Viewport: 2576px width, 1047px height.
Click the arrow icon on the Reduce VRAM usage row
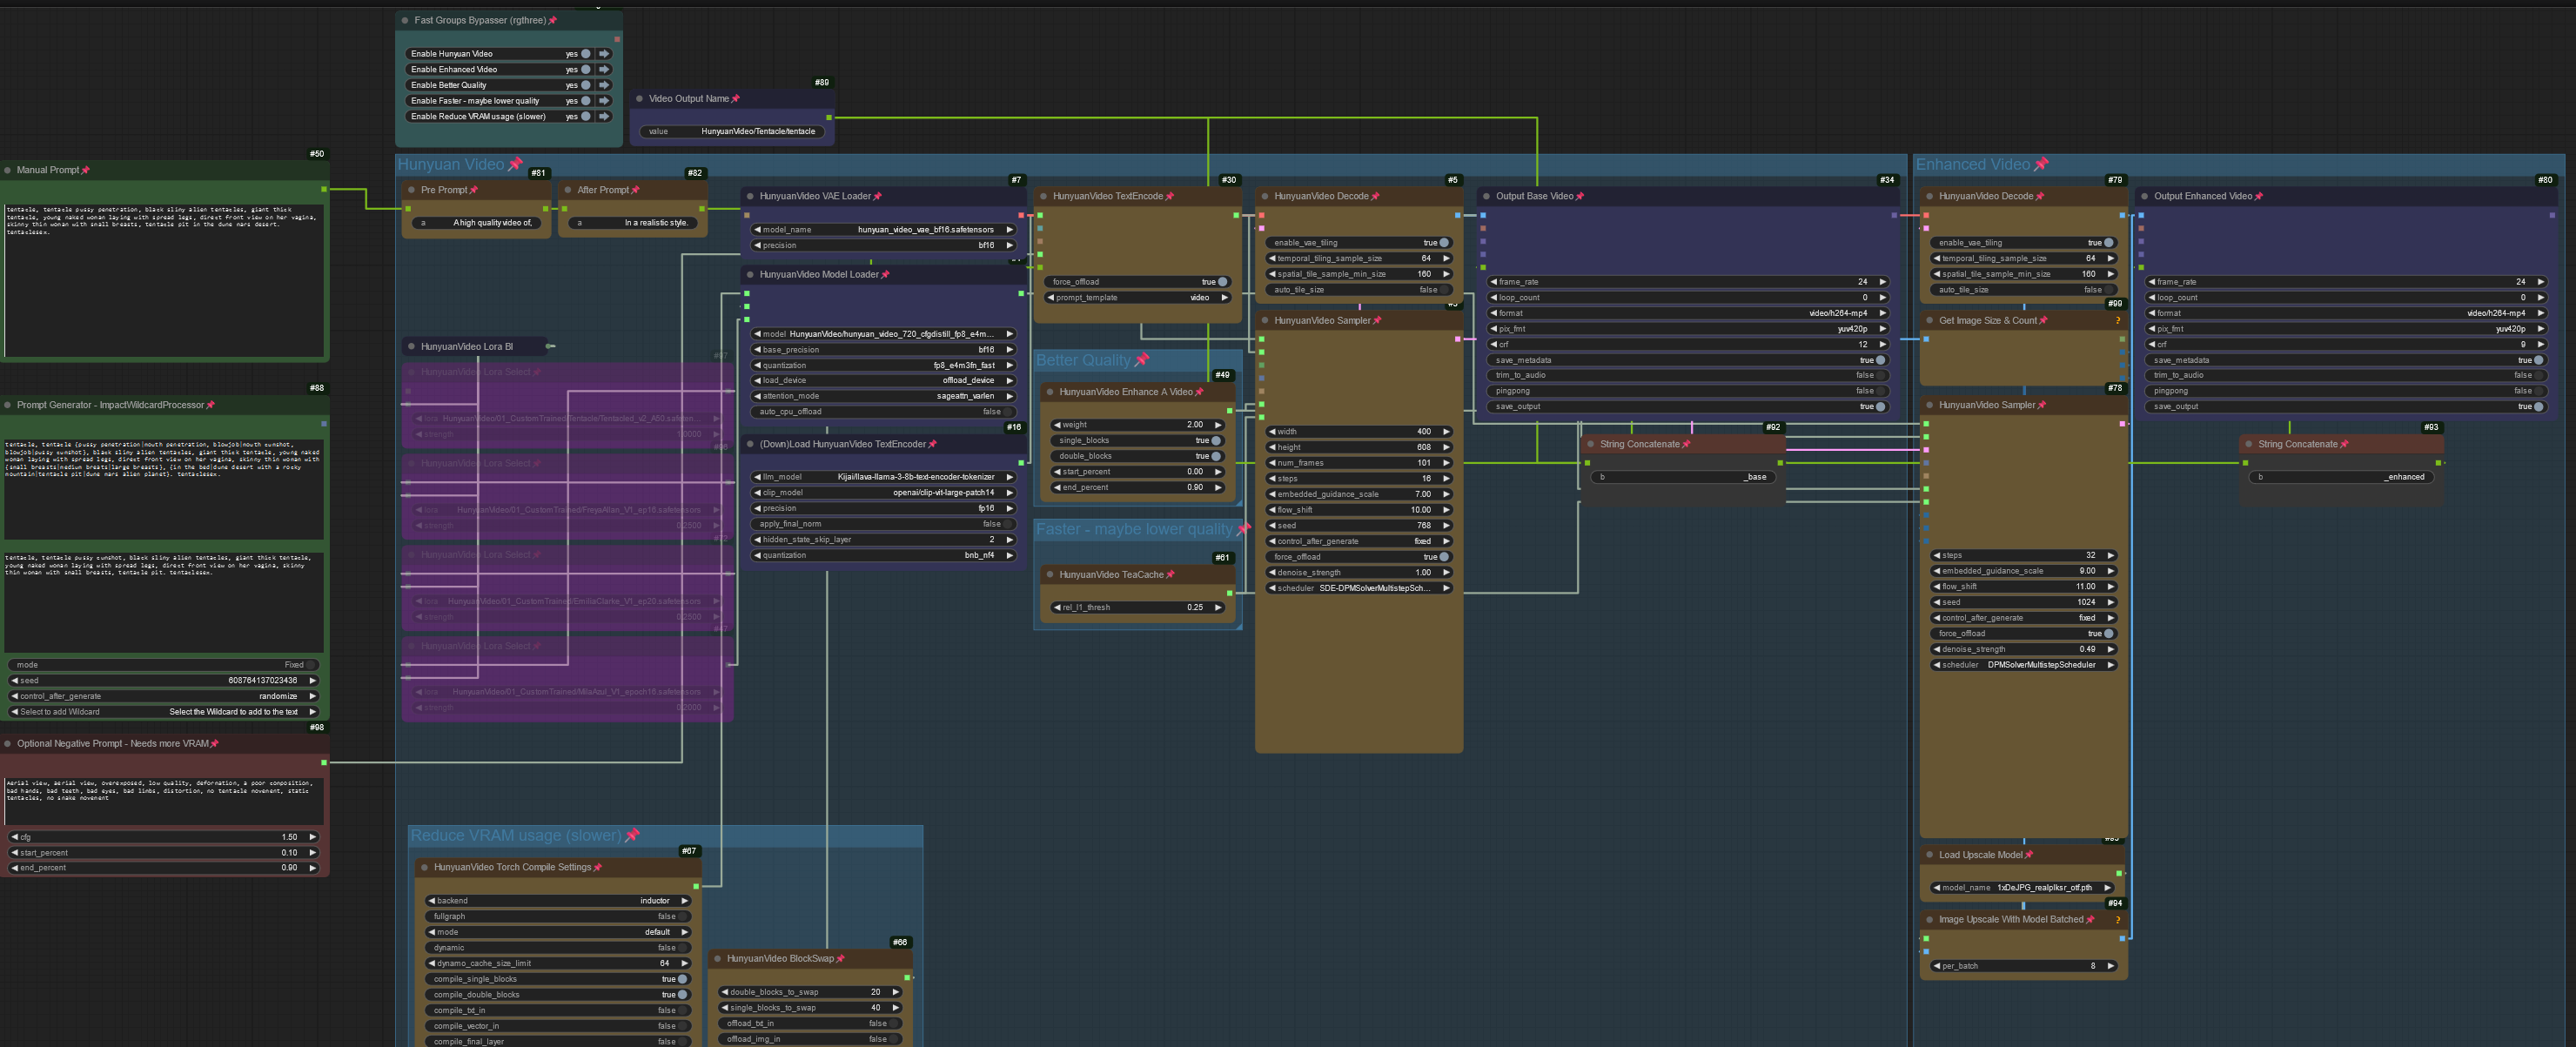(x=604, y=117)
